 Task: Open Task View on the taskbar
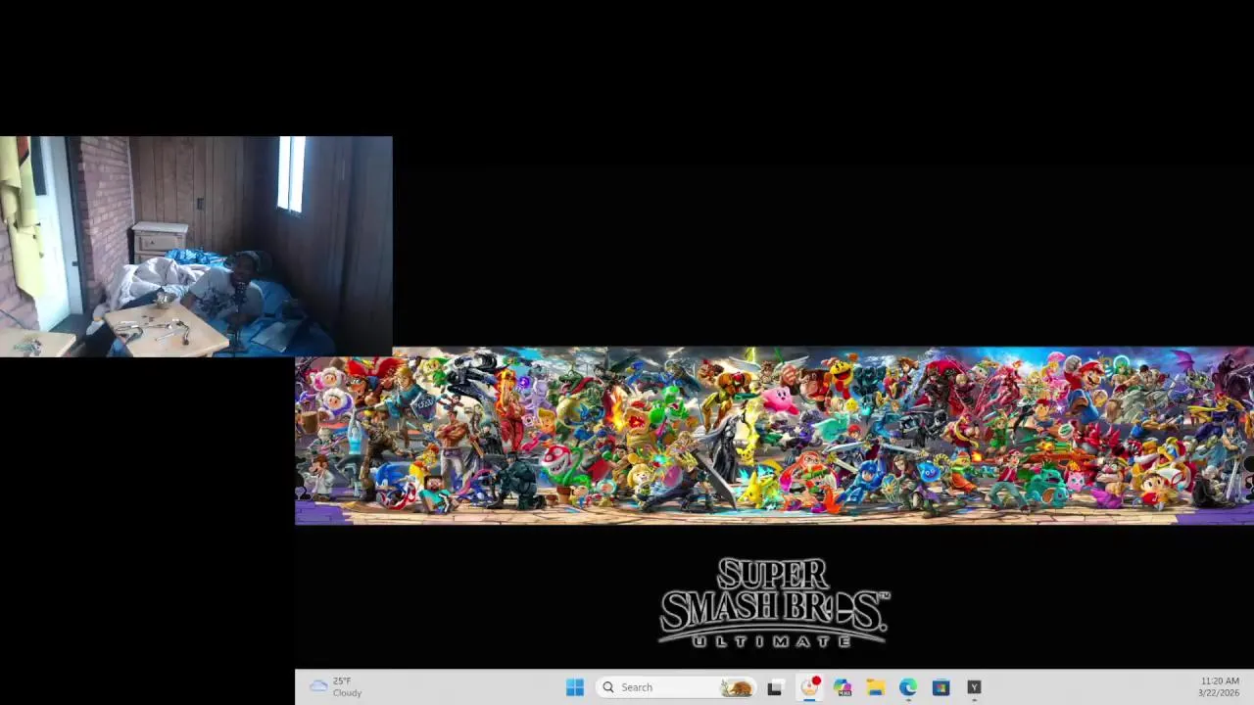tap(775, 687)
